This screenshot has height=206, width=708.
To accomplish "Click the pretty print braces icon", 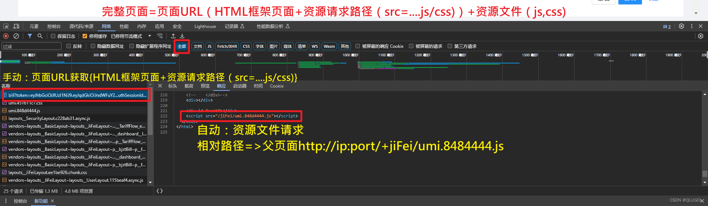I will click(160, 191).
